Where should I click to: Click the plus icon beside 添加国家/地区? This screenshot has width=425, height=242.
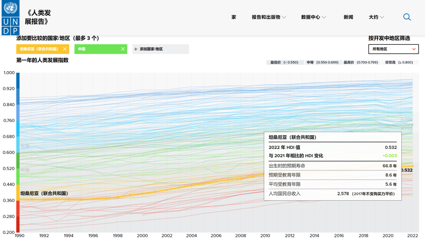click(x=136, y=49)
